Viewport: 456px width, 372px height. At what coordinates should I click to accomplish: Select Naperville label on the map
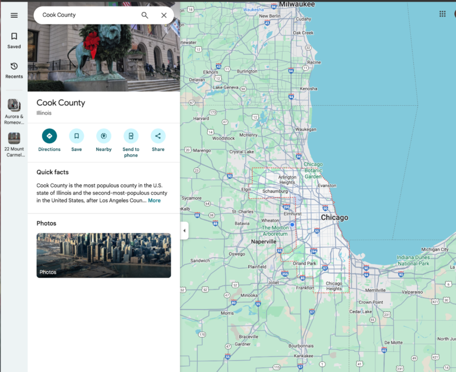pos(264,242)
